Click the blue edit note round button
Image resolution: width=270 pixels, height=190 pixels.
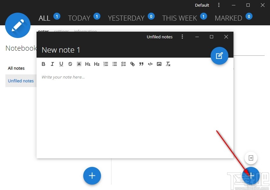[219, 56]
